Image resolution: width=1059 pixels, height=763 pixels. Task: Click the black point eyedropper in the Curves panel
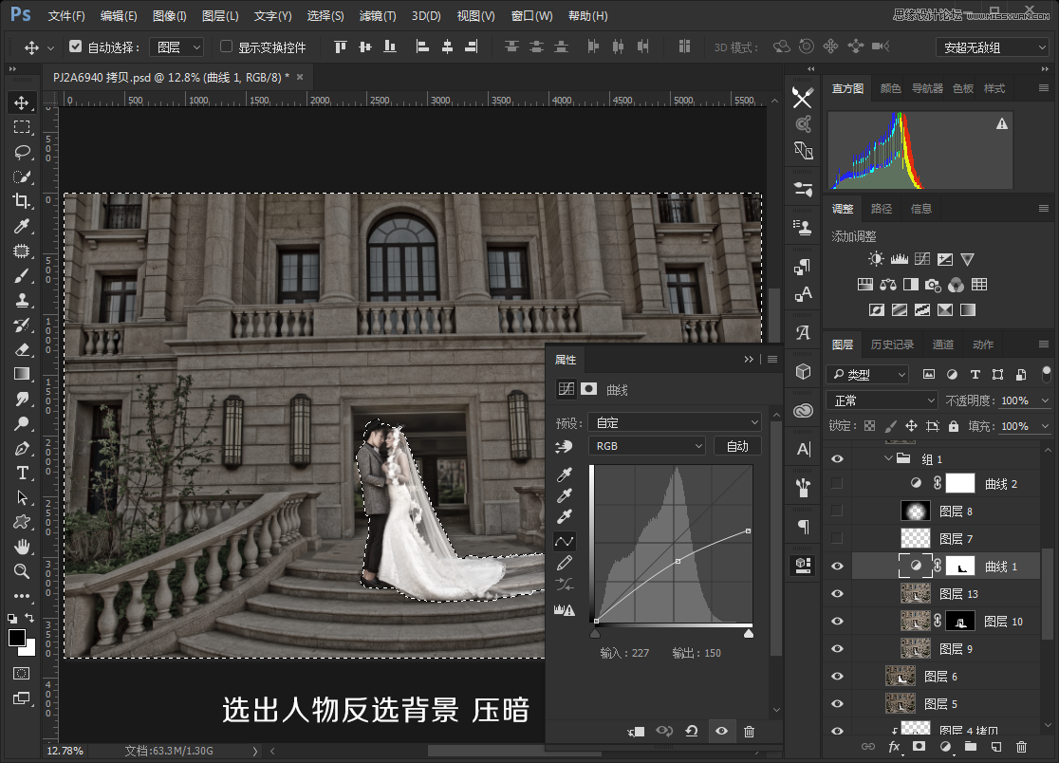pyautogui.click(x=565, y=475)
